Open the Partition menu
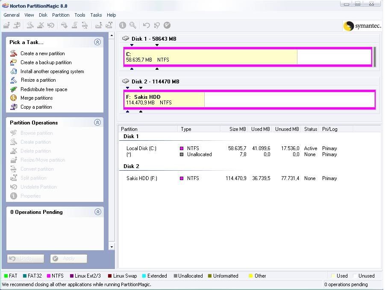The image size is (385, 290). (61, 15)
